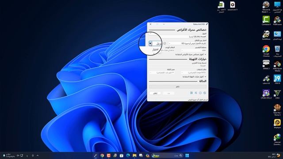Viewport: 283px width, 159px height.
Task: Open Chrome from the taskbar
Action: 102,155
